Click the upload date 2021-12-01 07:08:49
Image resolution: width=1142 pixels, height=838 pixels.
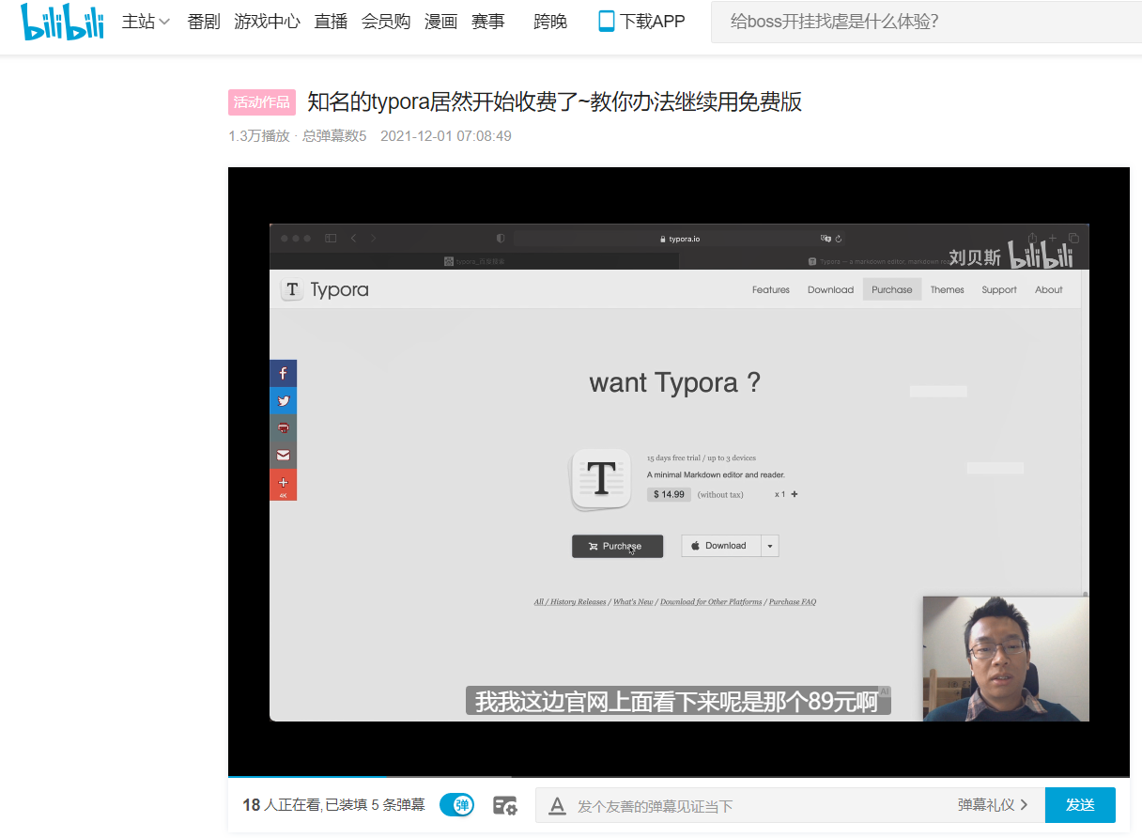pyautogui.click(x=446, y=136)
